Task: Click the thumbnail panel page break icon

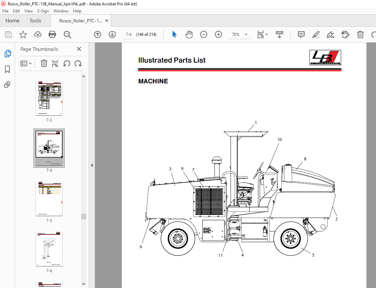Action: (55, 64)
